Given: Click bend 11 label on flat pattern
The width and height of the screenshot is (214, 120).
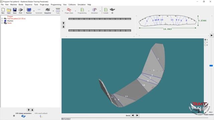Looking at the screenshot, I should click(x=172, y=20).
